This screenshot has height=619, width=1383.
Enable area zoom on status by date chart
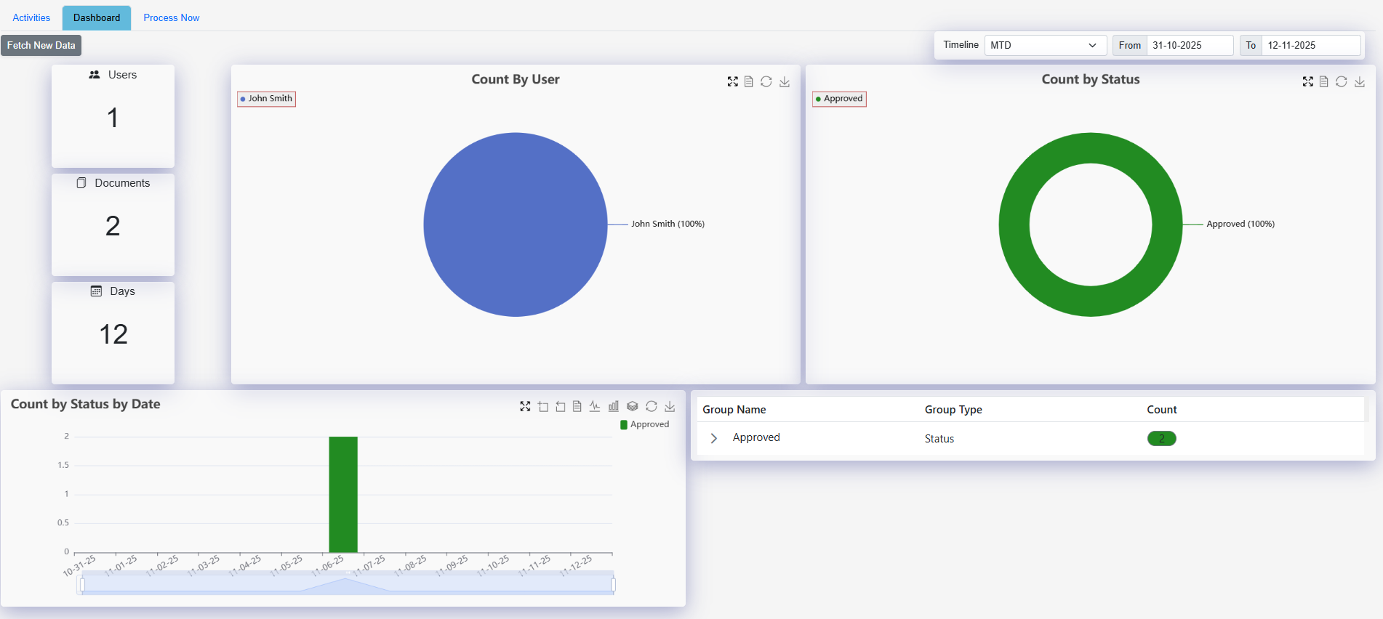pyautogui.click(x=543, y=406)
